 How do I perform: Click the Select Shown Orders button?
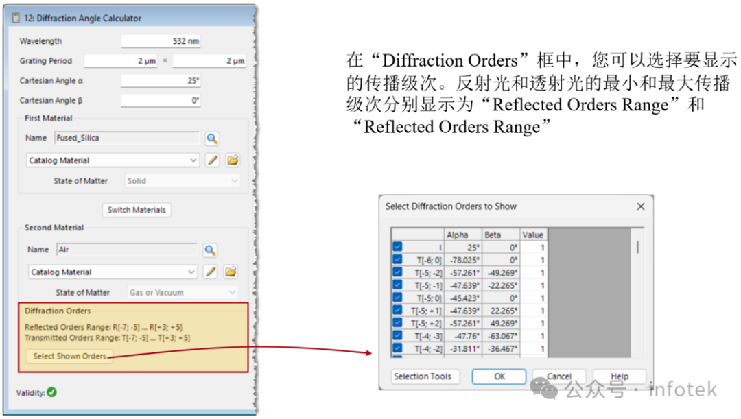tap(69, 356)
